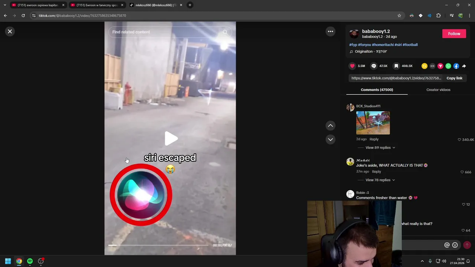Like Robin :3's comment with 12 likes
475x267 pixels.
(x=463, y=204)
